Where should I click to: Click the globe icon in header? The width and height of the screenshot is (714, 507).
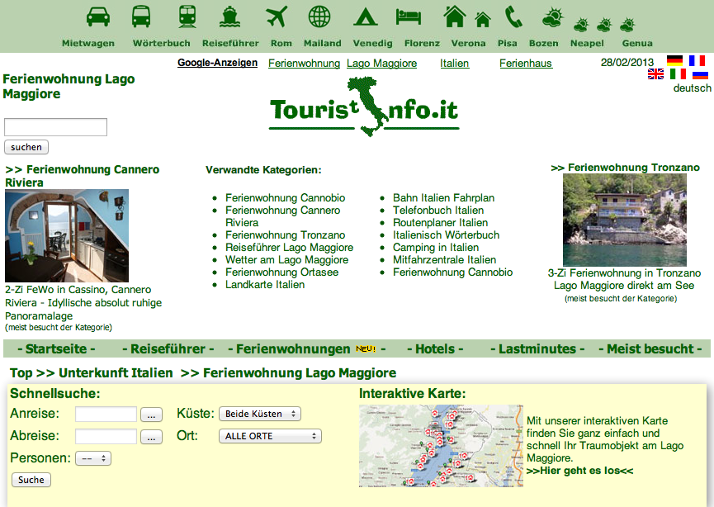tap(319, 17)
